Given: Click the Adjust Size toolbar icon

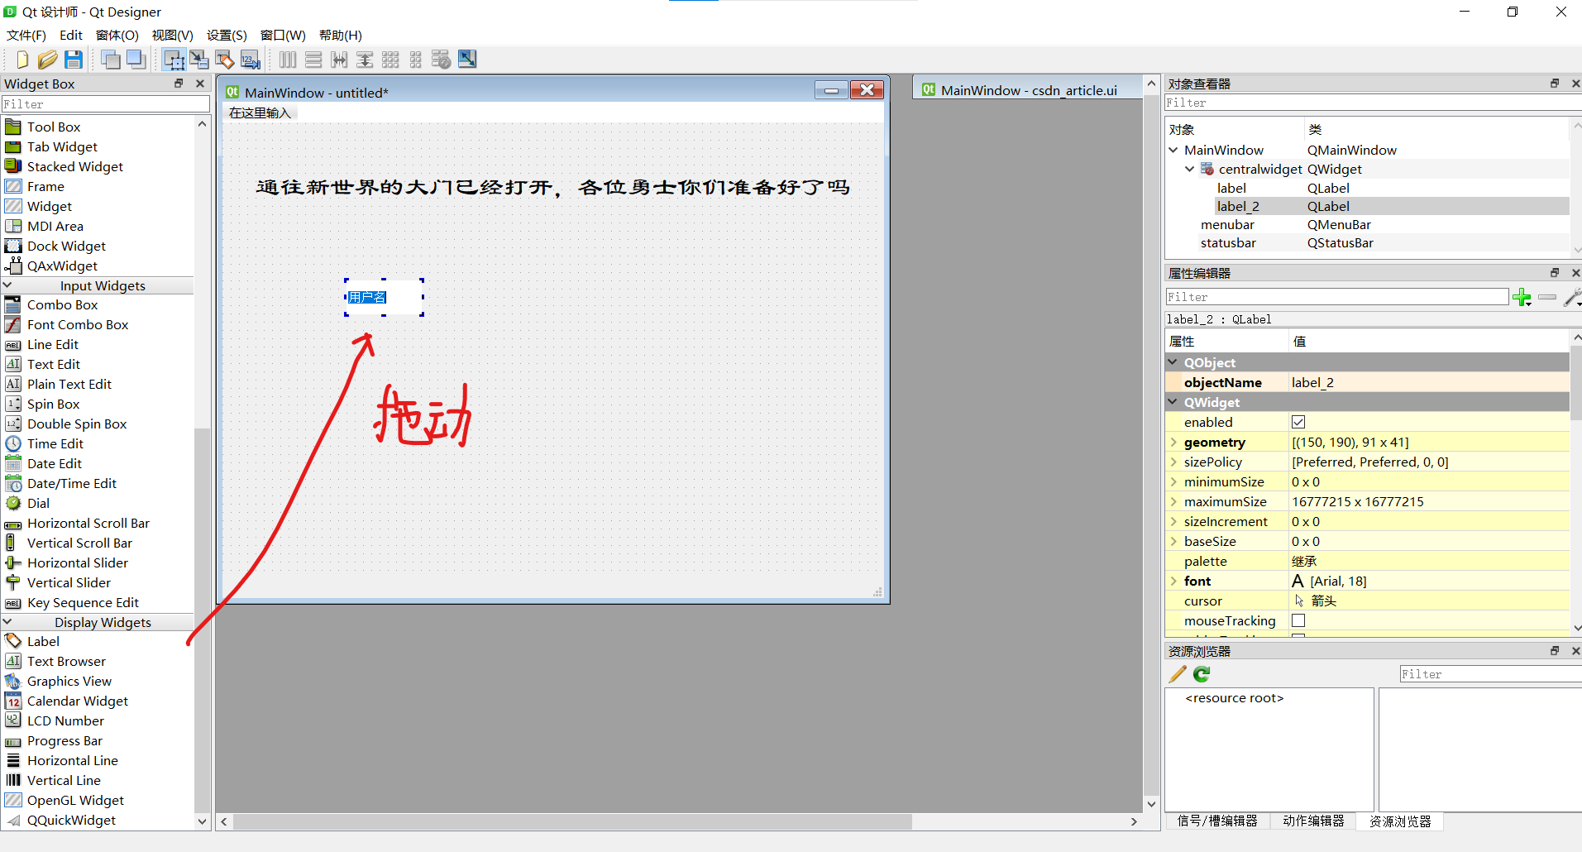Looking at the screenshot, I should [x=467, y=59].
